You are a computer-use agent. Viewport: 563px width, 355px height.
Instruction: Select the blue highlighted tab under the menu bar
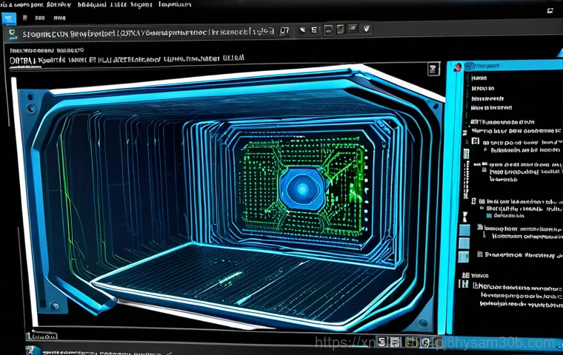click(9, 18)
